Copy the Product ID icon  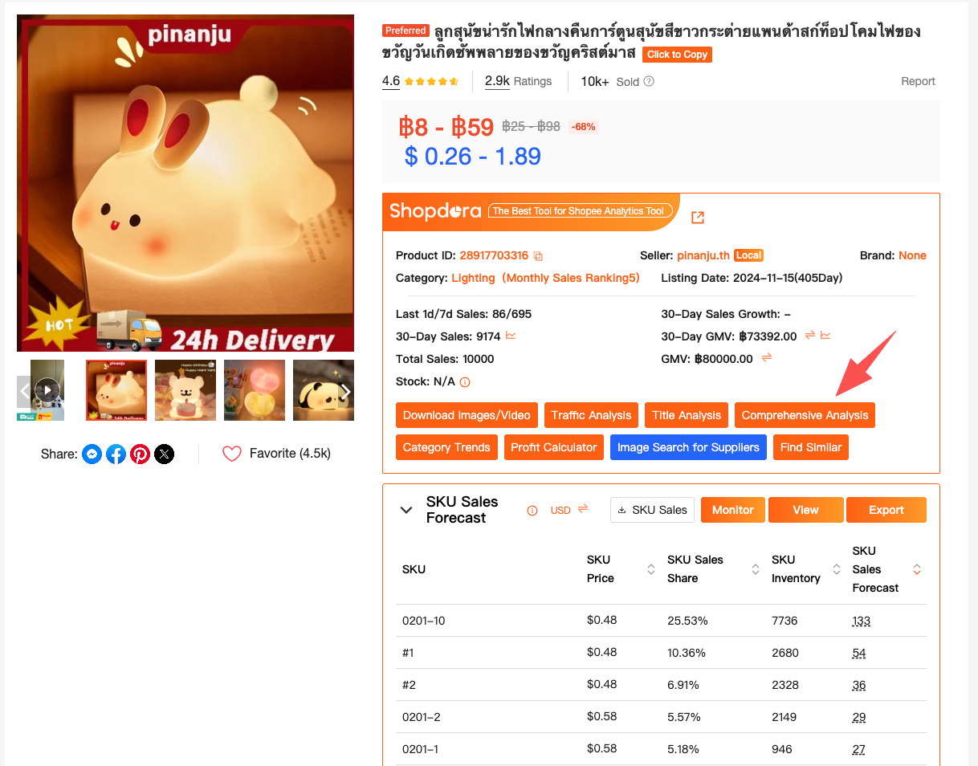tap(538, 256)
